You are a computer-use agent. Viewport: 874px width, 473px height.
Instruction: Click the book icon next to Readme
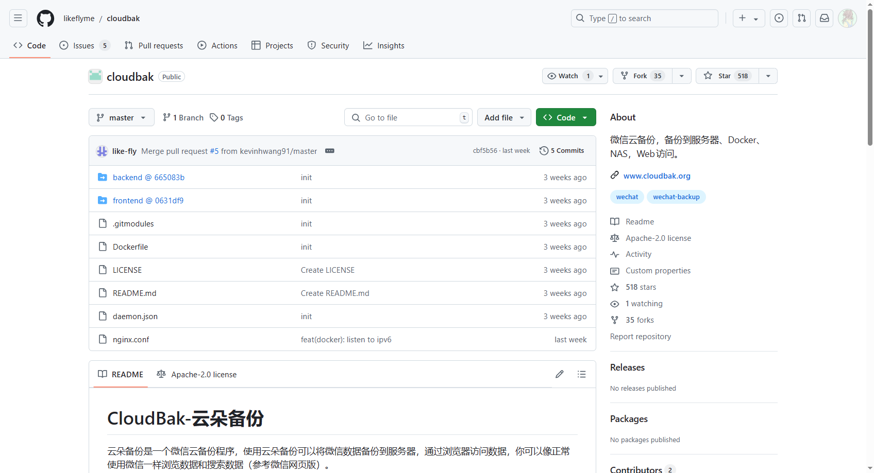(615, 222)
